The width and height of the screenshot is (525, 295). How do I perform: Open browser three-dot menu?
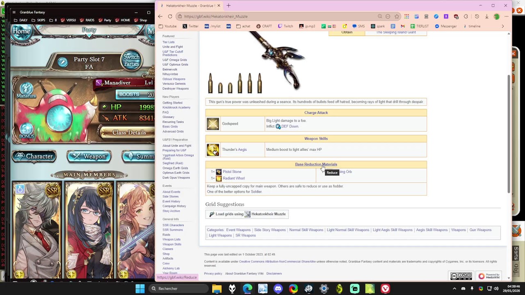point(507,16)
